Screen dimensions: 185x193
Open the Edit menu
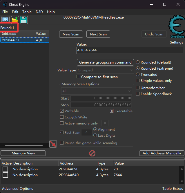15,12
